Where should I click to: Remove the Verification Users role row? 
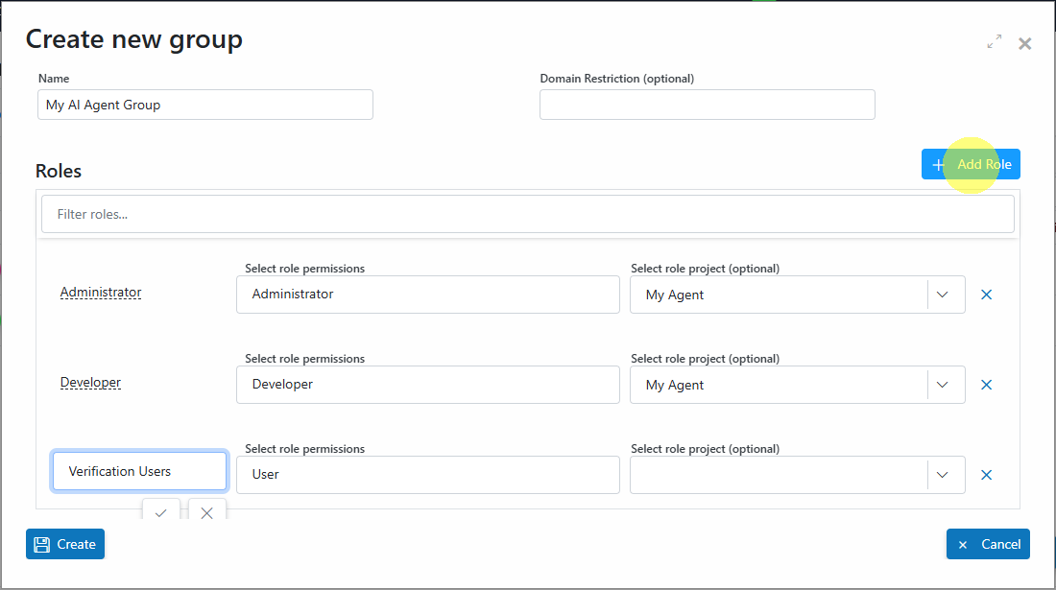[x=987, y=475]
